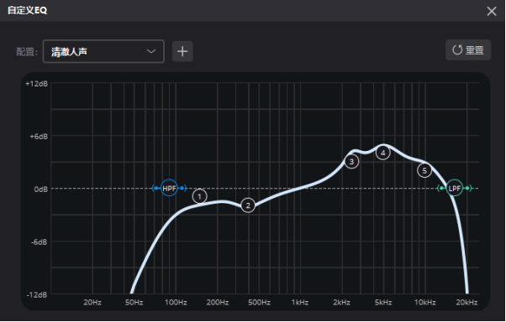Click LPF right bandwidth handle dot

tap(467, 188)
